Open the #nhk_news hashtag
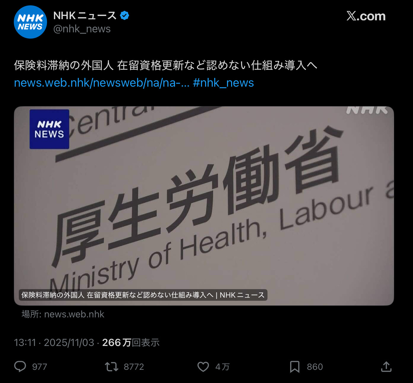 [223, 83]
